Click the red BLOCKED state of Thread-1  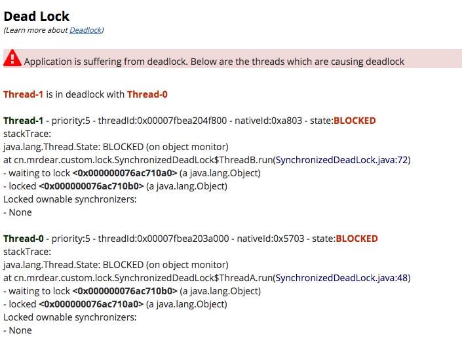click(x=355, y=121)
